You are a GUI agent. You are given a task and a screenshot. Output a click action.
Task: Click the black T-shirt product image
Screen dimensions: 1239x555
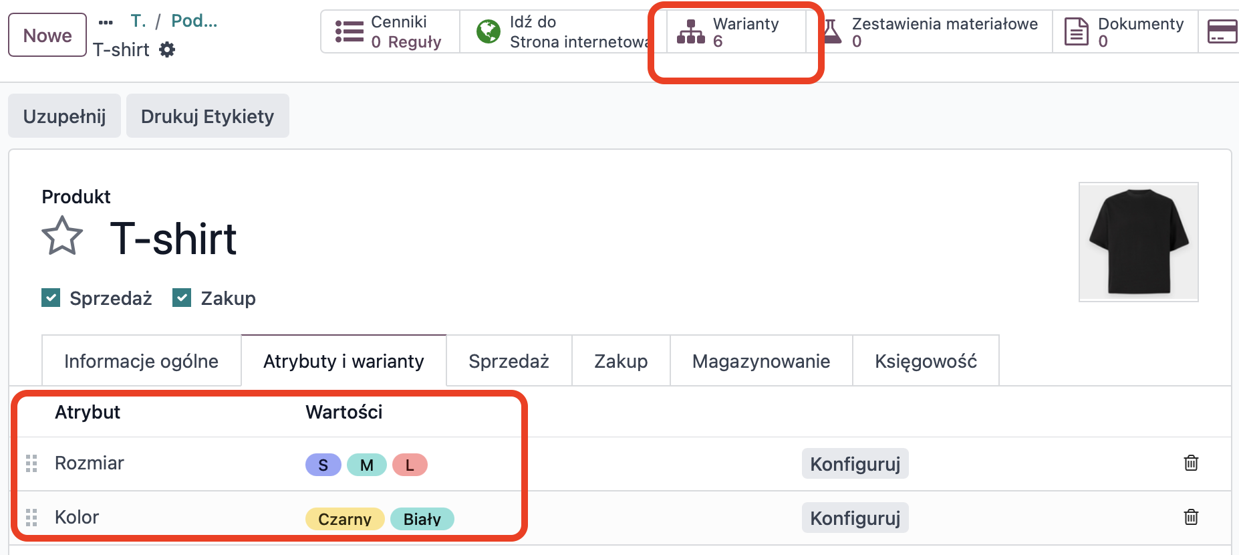(1138, 242)
